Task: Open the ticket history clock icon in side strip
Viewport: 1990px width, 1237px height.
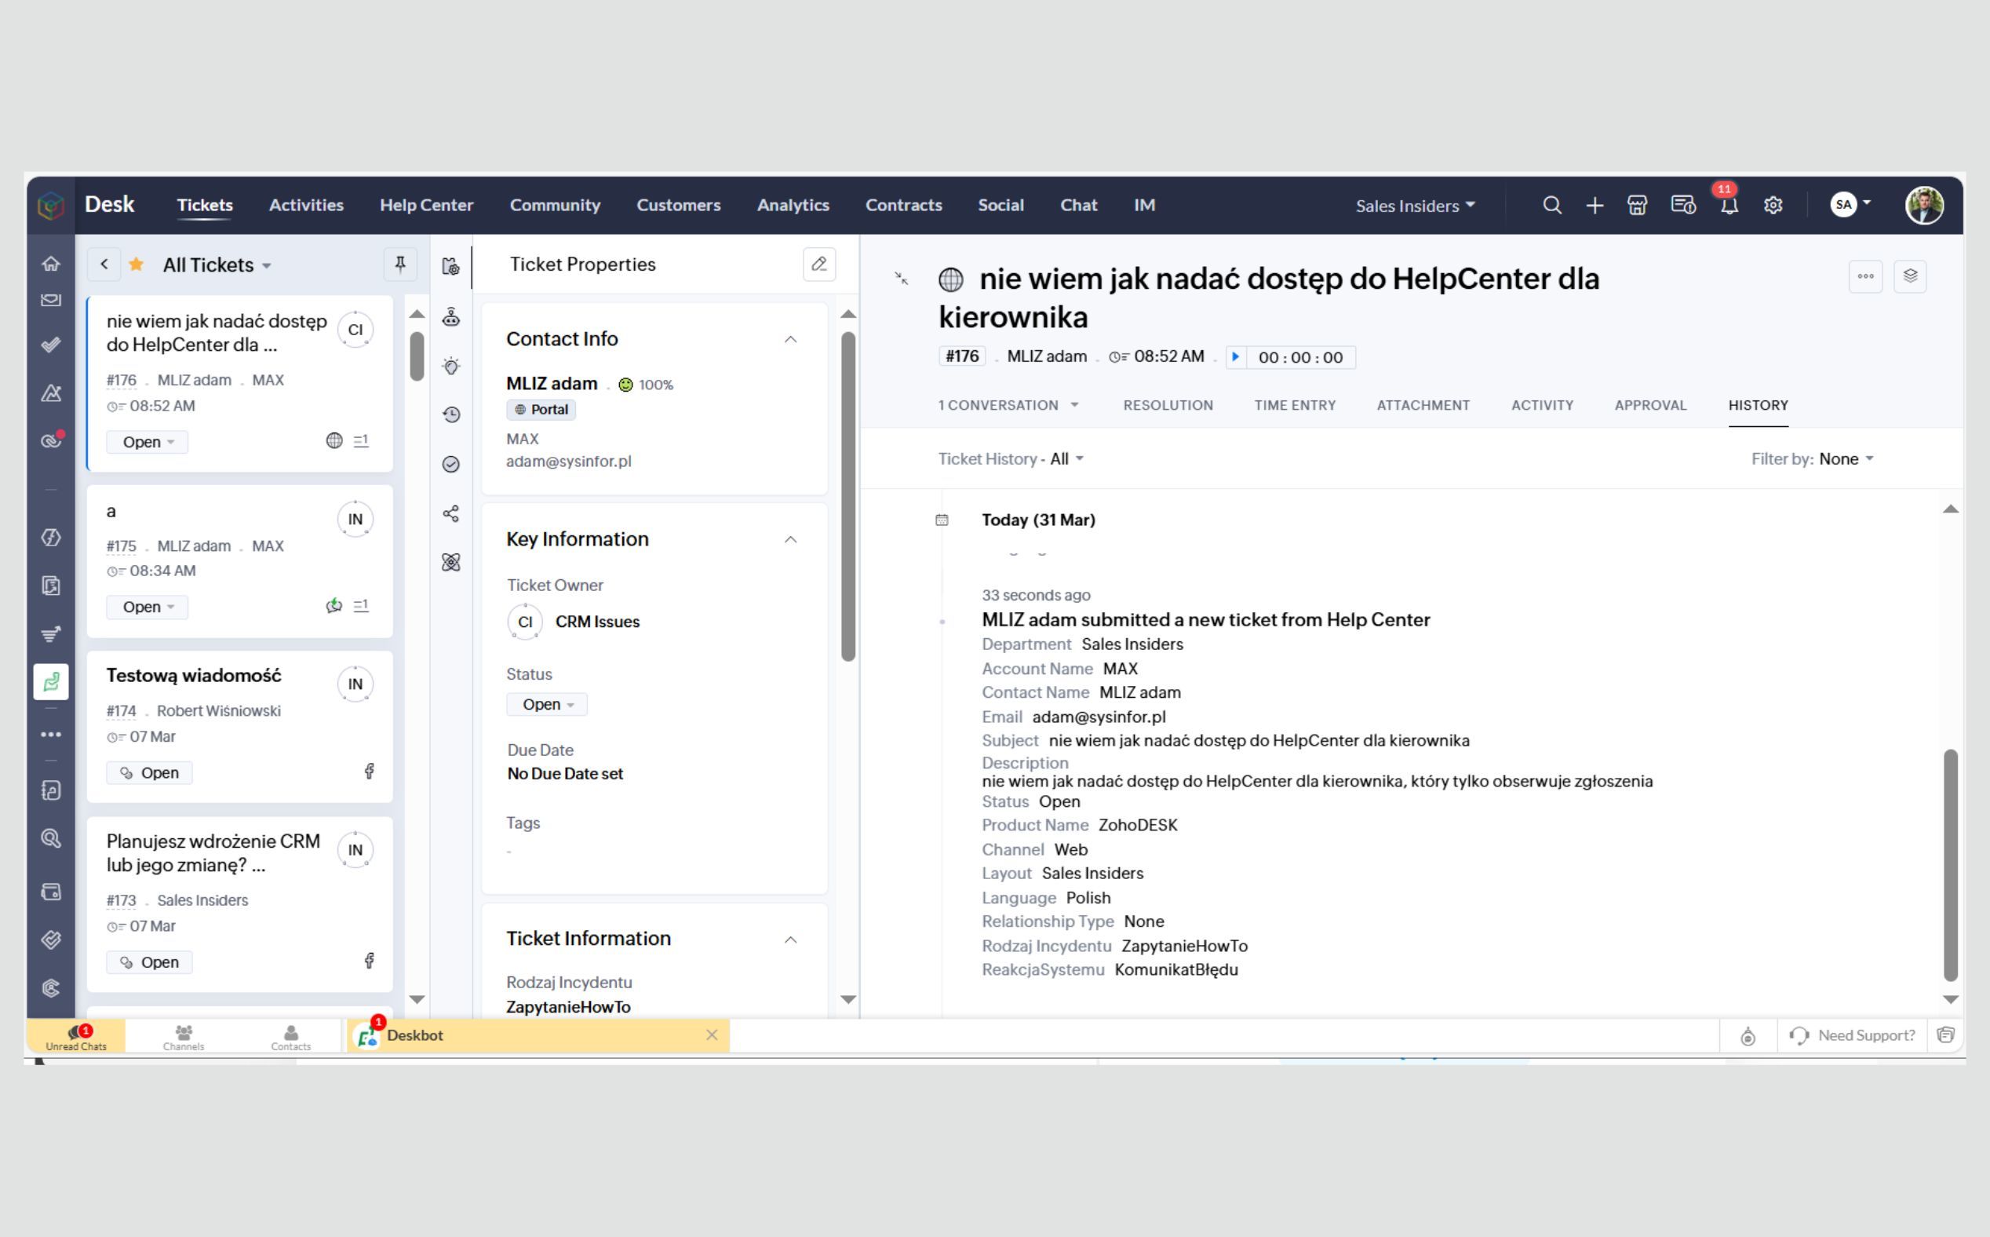Action: [450, 414]
